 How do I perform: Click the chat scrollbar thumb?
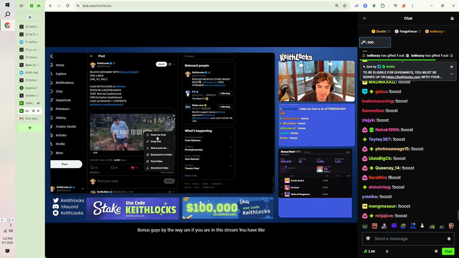[457, 214]
